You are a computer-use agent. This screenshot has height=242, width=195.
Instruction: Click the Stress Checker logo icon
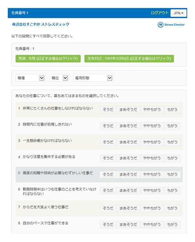tap(160, 25)
